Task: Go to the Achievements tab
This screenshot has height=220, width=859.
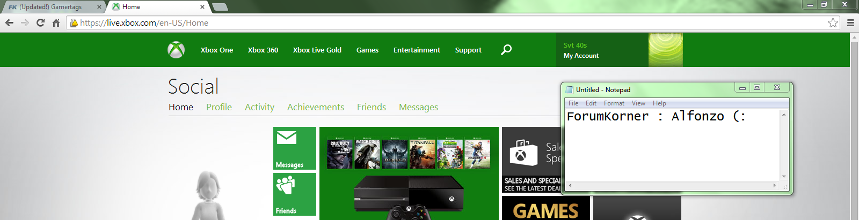Action: point(316,107)
